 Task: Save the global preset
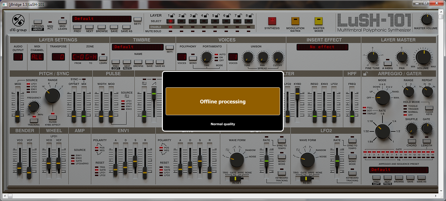(114, 27)
